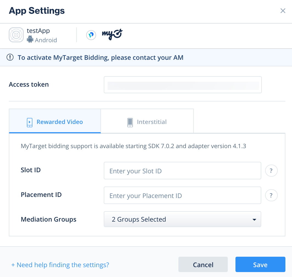
Task: Click the Placement ID input field
Action: tap(182, 195)
